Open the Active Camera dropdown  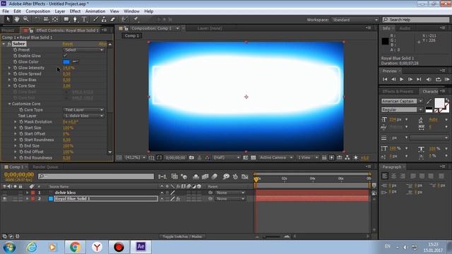tap(276, 157)
